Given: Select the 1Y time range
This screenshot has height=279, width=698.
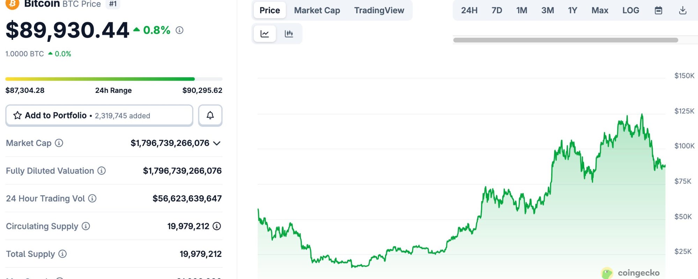Looking at the screenshot, I should point(572,10).
